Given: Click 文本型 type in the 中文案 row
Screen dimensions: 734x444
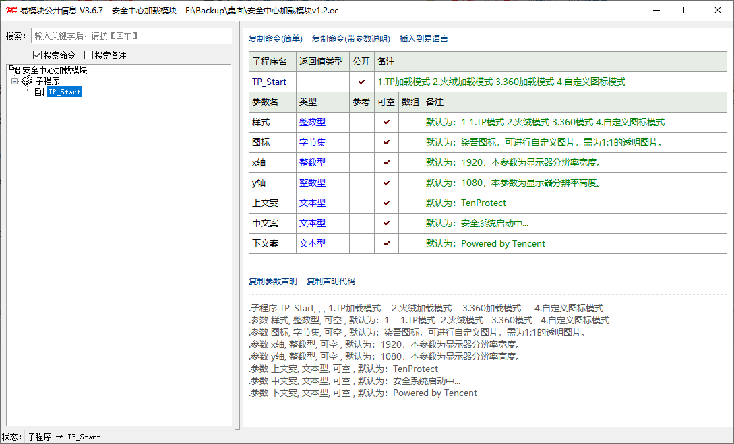Looking at the screenshot, I should [312, 223].
